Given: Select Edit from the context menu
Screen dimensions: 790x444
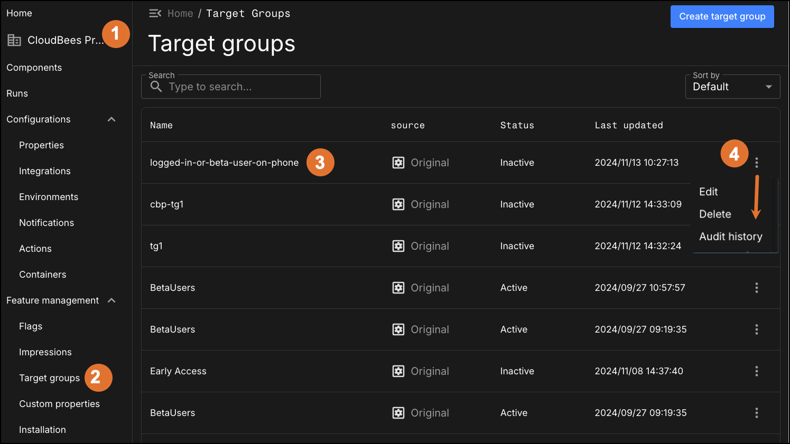Looking at the screenshot, I should [709, 192].
